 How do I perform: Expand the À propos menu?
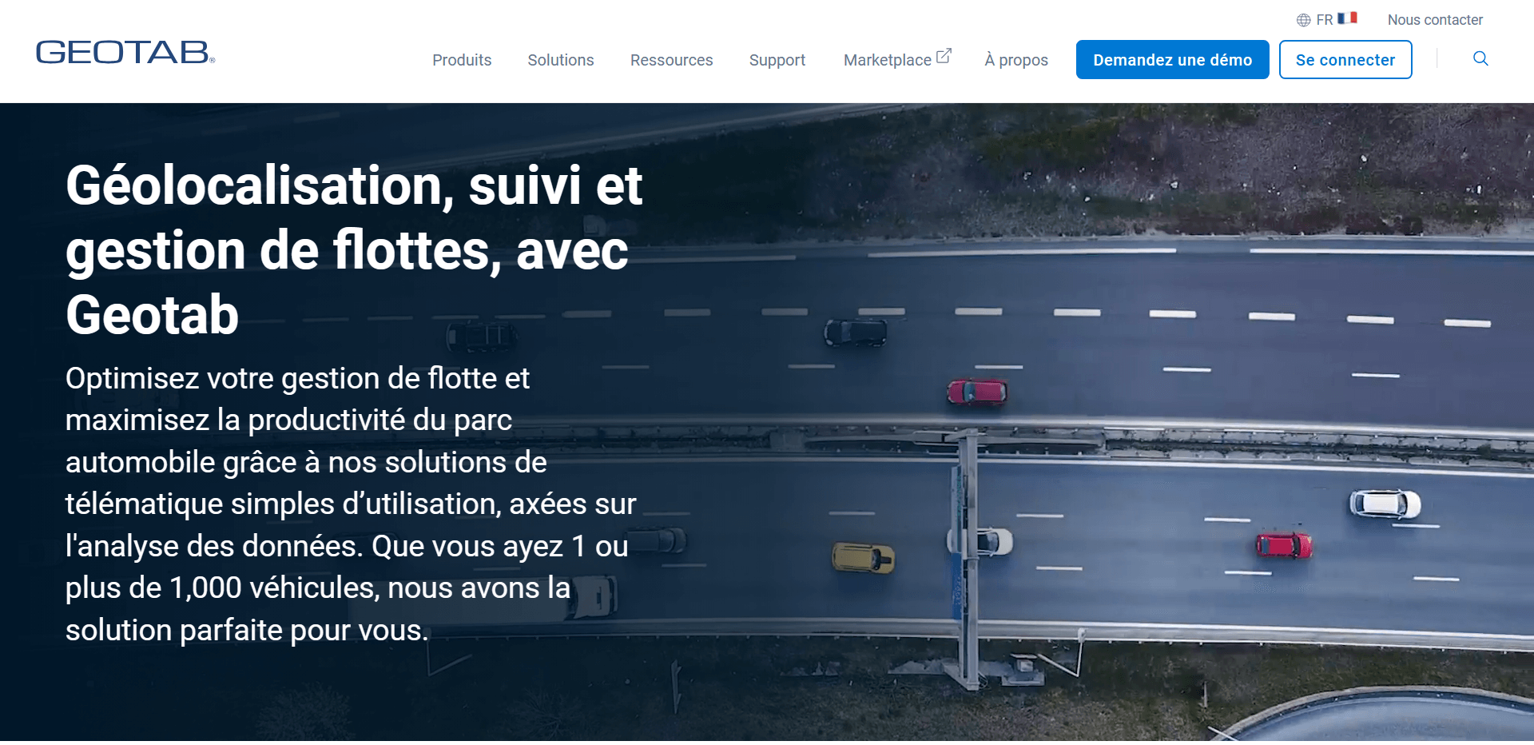point(1016,60)
